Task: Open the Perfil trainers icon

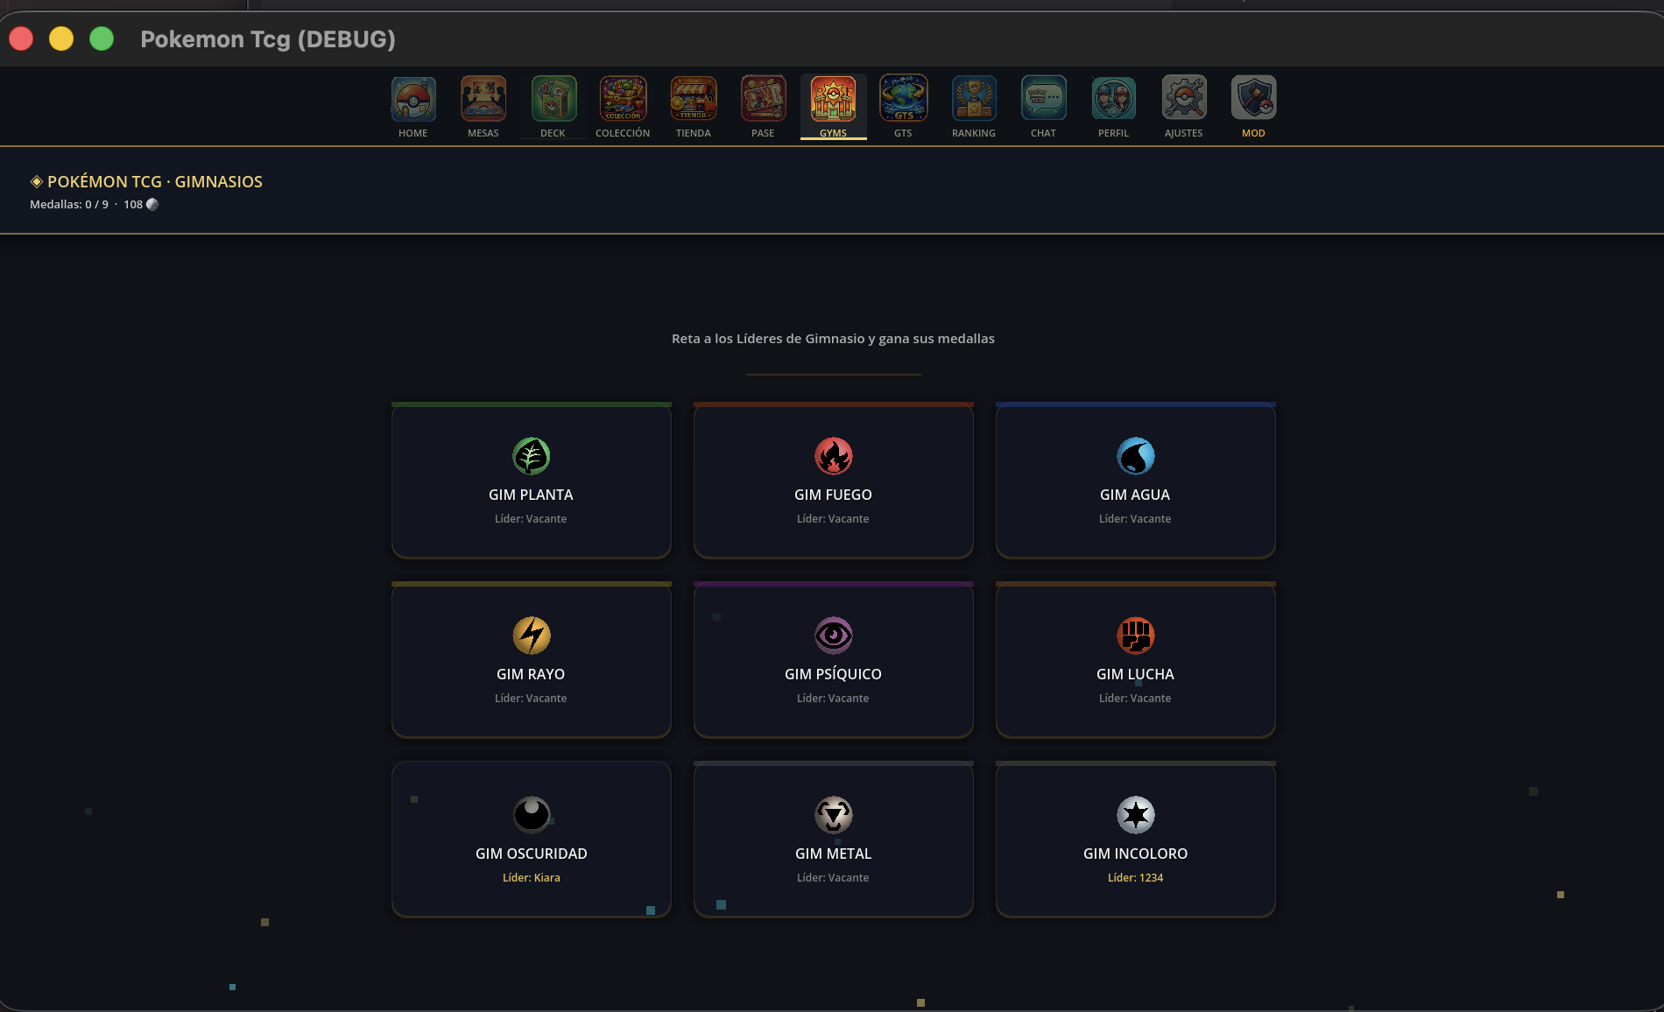Action: click(x=1113, y=99)
